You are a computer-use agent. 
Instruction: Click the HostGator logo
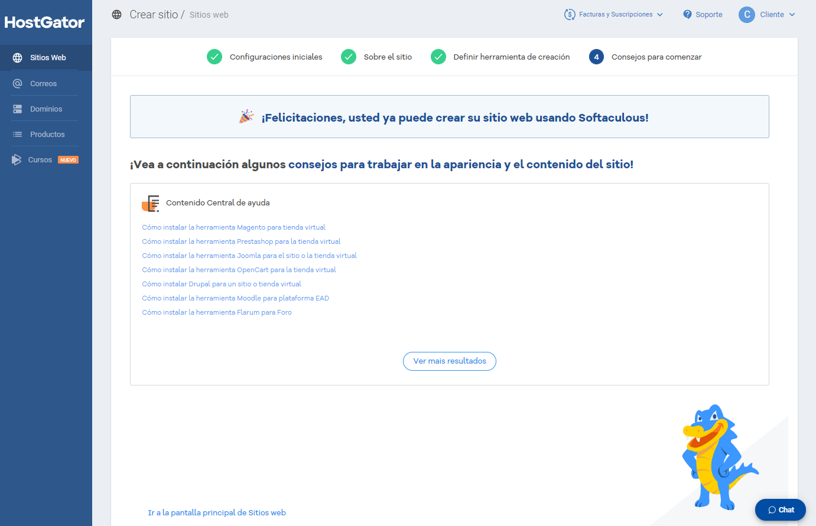(45, 22)
